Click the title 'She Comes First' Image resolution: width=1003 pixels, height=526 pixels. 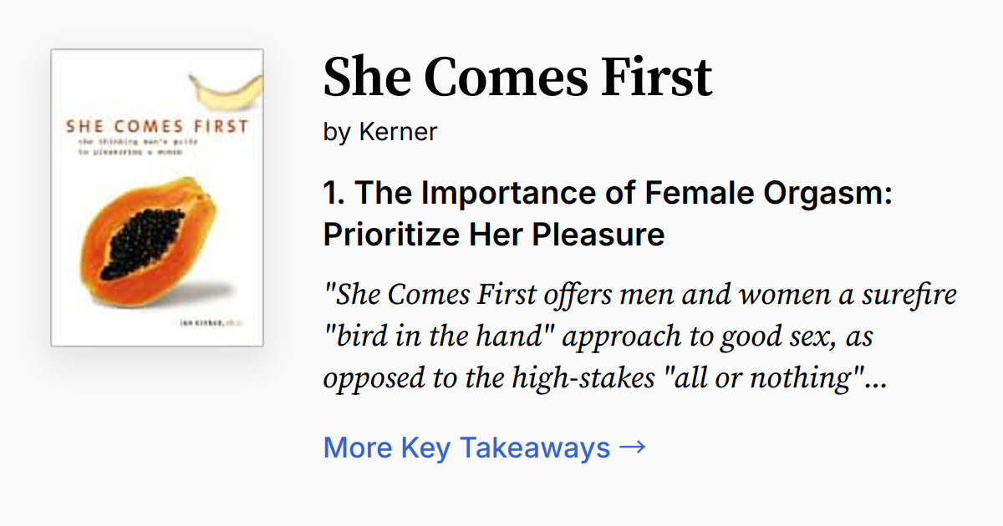pyautogui.click(x=518, y=76)
